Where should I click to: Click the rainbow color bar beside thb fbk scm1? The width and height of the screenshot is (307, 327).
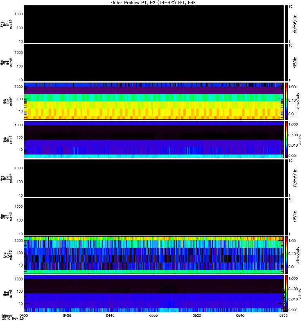click(287, 139)
